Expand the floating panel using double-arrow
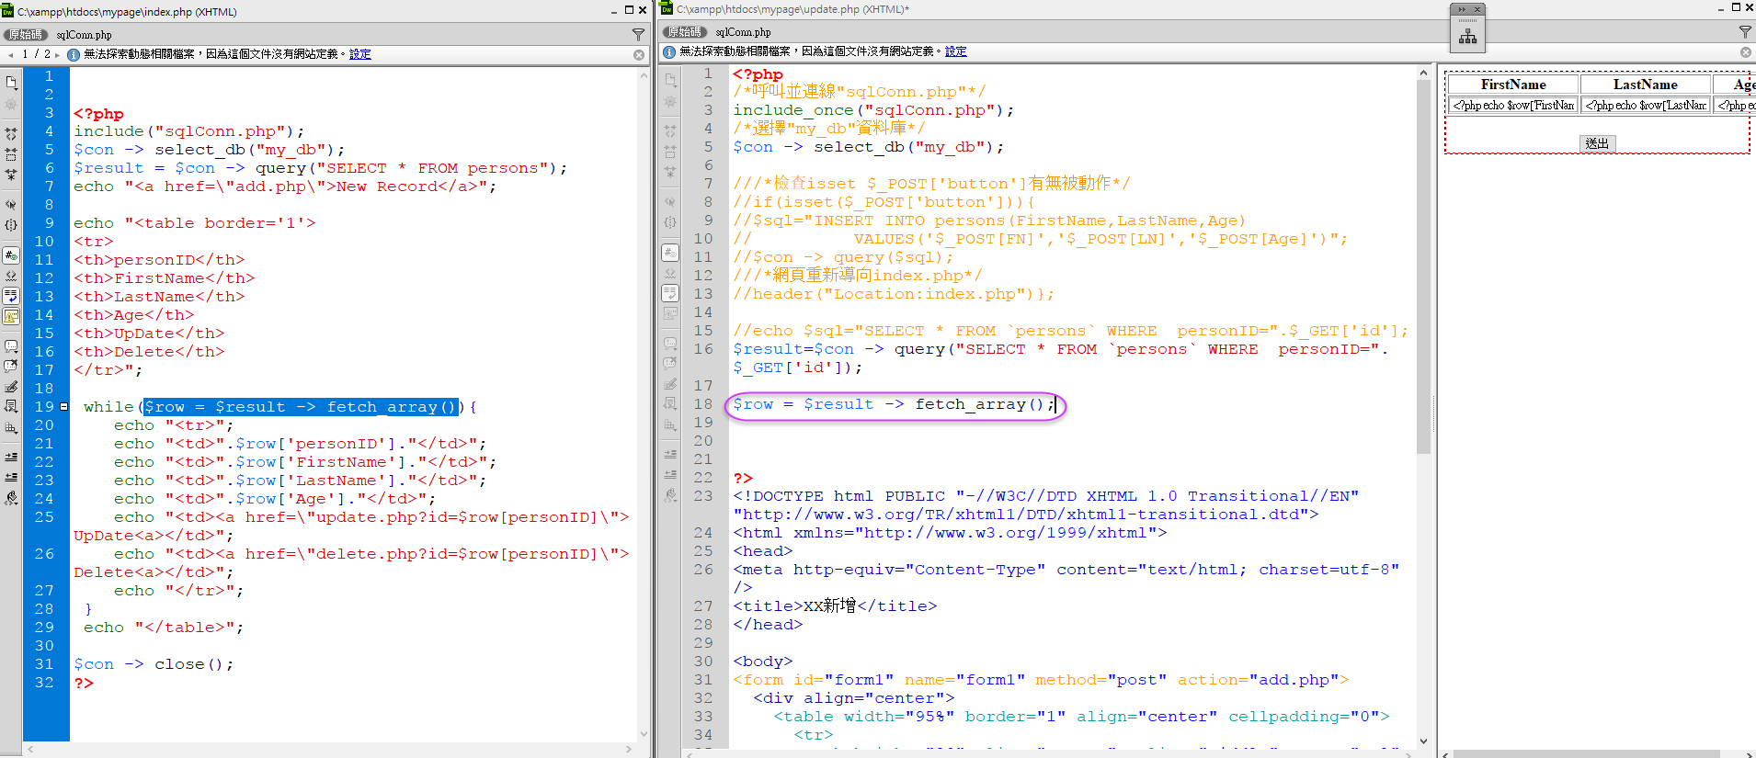The image size is (1756, 758). pos(1461,9)
